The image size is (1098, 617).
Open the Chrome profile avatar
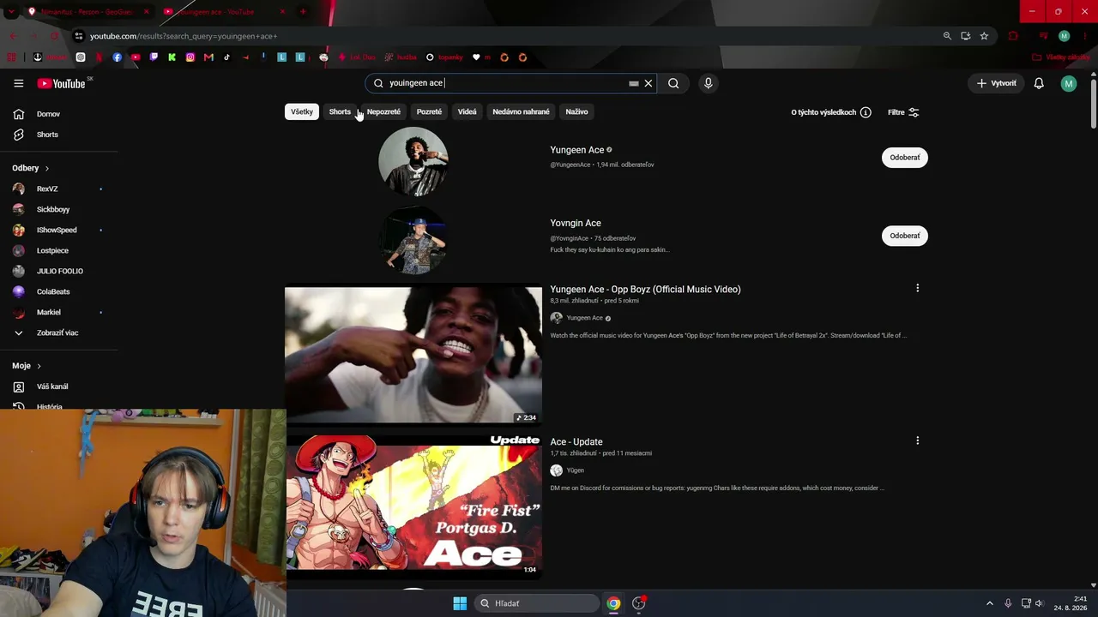(x=1064, y=36)
